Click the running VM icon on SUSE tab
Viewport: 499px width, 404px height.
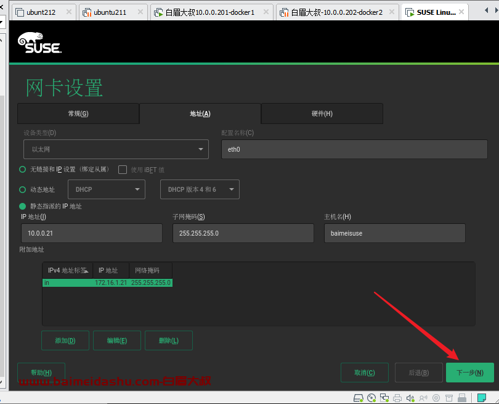pyautogui.click(x=410, y=12)
